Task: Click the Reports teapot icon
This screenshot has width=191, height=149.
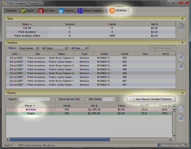Action: point(61,11)
